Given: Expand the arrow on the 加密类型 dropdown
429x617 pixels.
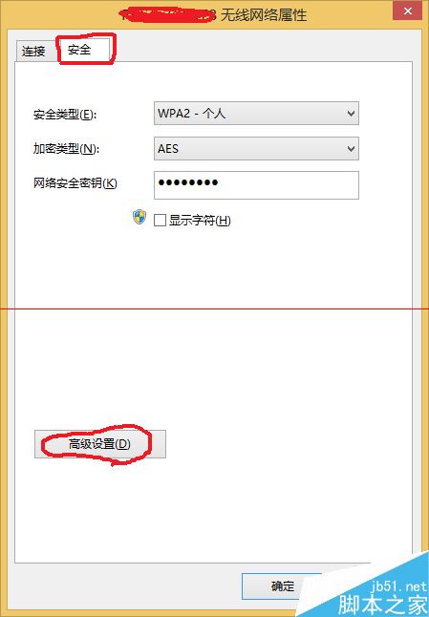Looking at the screenshot, I should tap(351, 149).
